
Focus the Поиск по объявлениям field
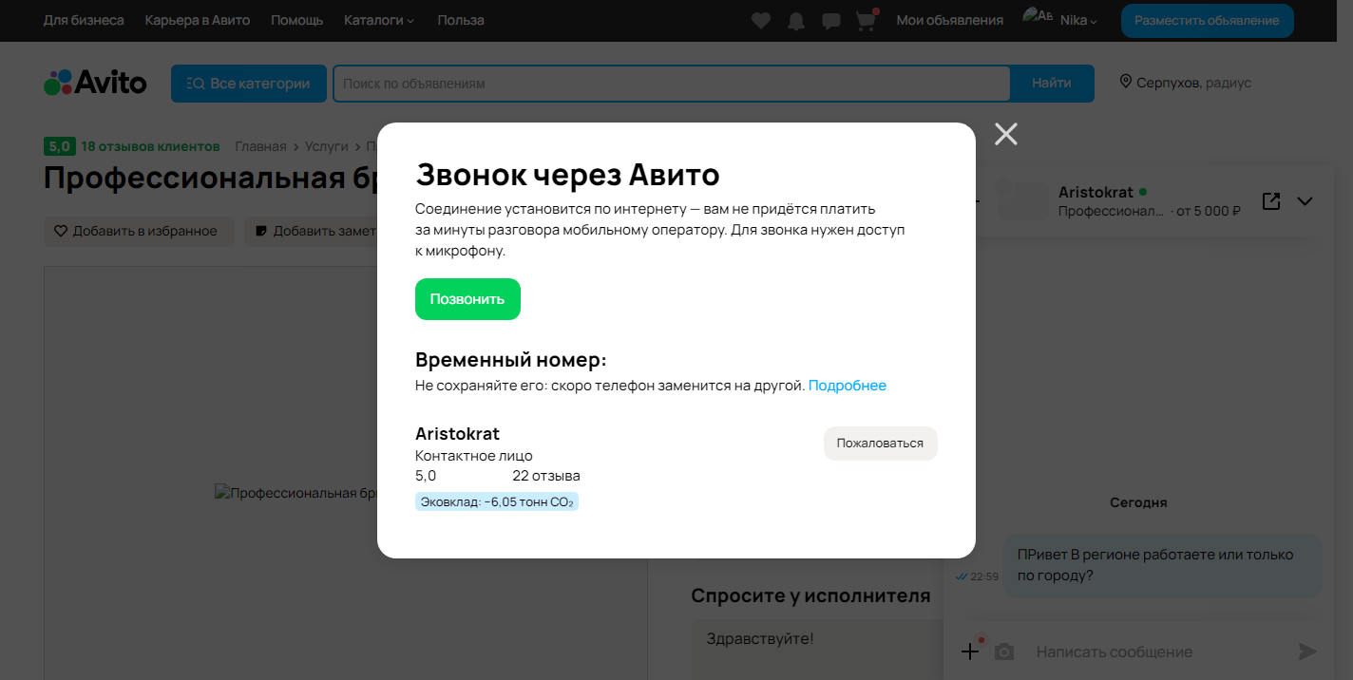tap(671, 84)
